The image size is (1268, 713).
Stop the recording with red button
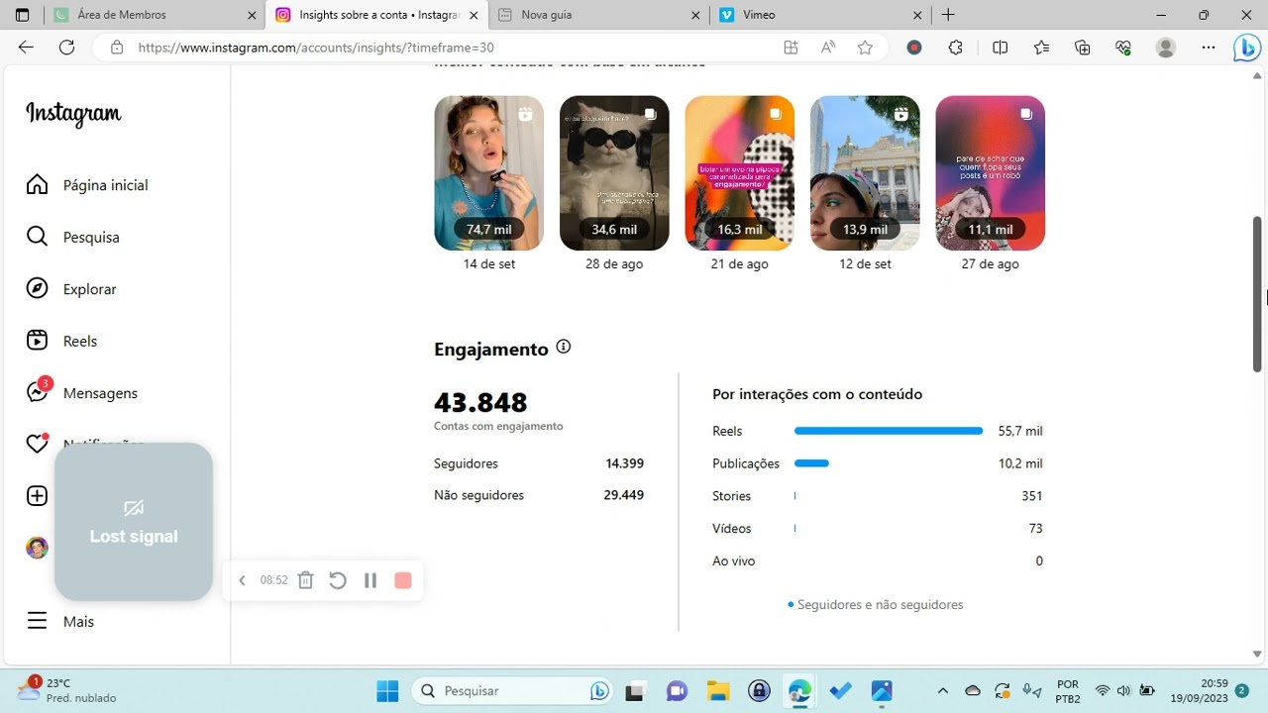coord(403,580)
